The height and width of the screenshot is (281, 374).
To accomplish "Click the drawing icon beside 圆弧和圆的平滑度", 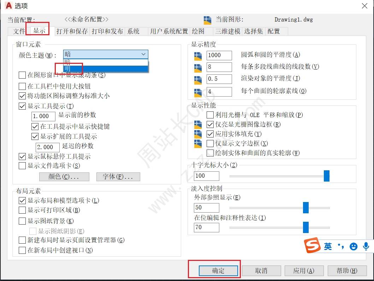I will tap(198, 56).
